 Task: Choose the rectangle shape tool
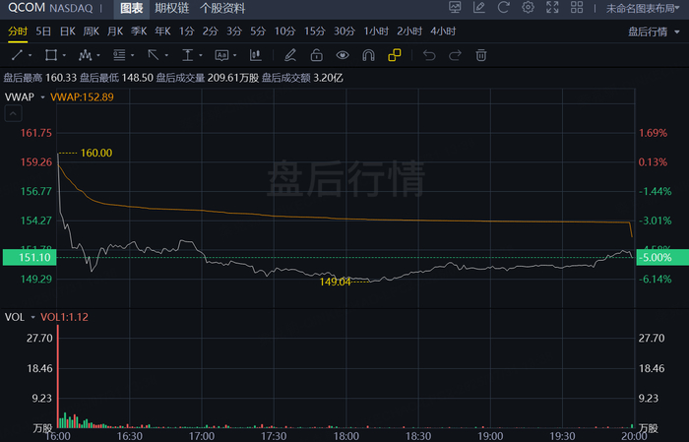point(51,55)
